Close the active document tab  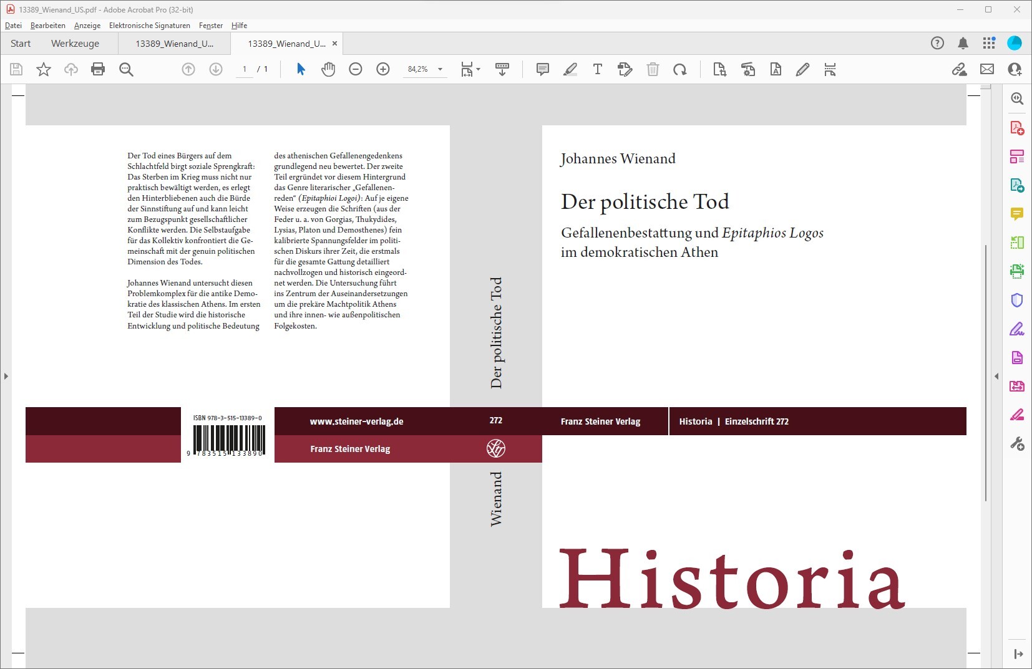[x=334, y=43]
